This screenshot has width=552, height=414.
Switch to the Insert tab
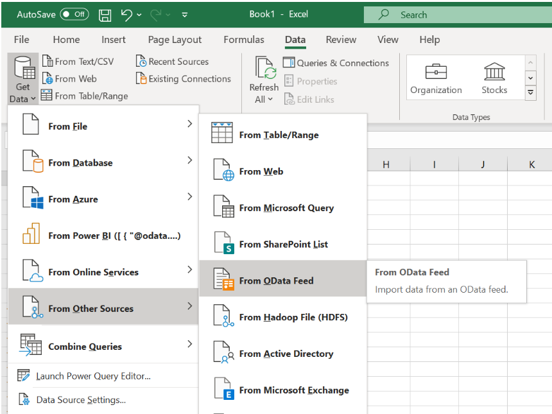point(114,39)
